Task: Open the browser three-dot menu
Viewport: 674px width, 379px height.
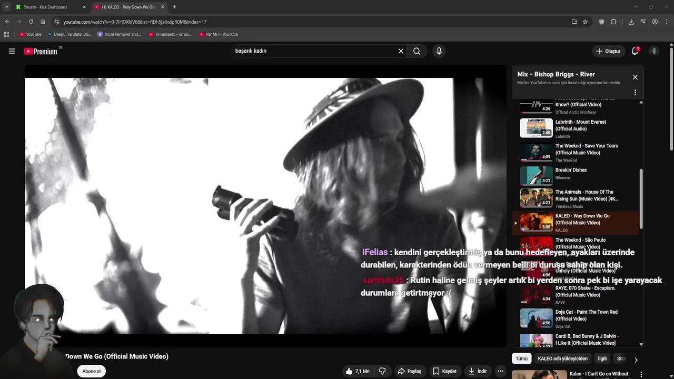Action: point(667,22)
